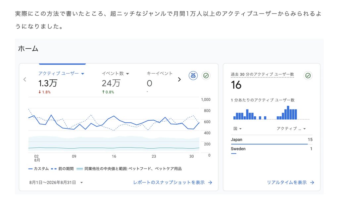The height and width of the screenshot is (198, 339).
Task: Click the 過去 30 分のアクティブ ユーザー数 label
Action: 262,74
